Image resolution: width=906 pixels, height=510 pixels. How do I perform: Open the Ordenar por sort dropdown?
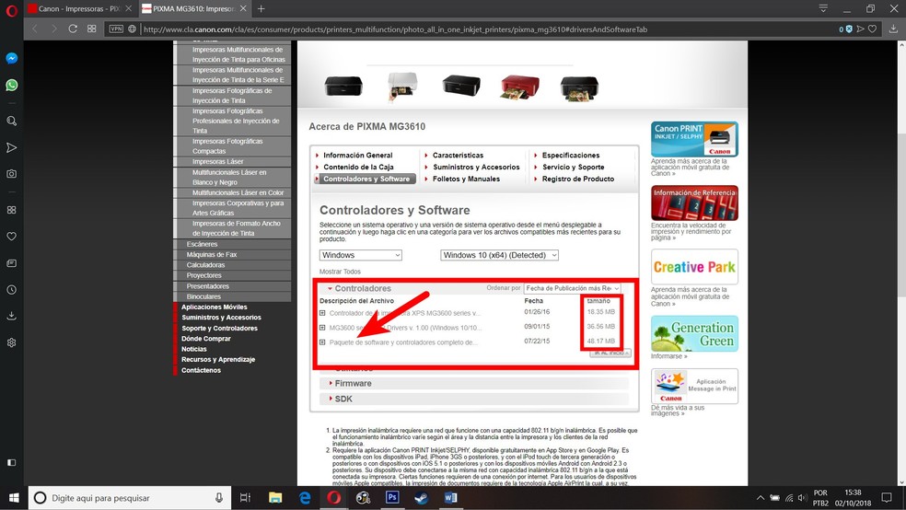[573, 288]
